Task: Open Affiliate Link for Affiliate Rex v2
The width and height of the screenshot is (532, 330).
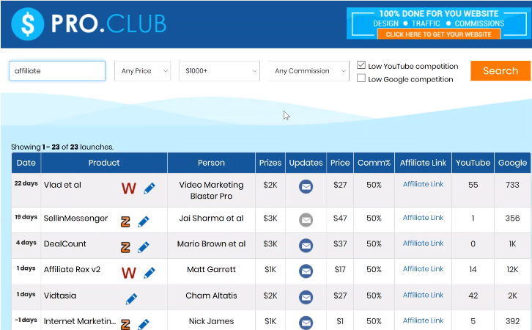Action: [423, 269]
